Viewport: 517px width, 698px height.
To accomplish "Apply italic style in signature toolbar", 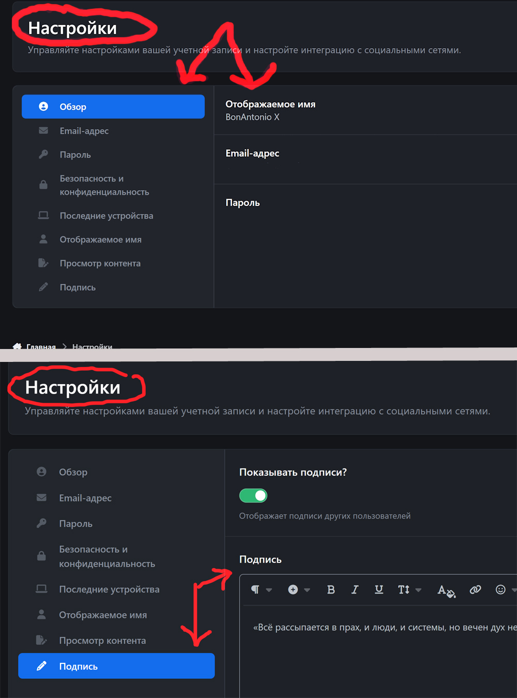I will coord(355,589).
